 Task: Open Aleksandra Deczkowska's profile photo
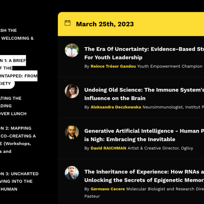pos(72,91)
